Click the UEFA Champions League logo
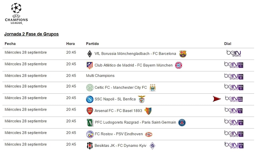Screen dimensions: 259x154 click(x=16, y=13)
